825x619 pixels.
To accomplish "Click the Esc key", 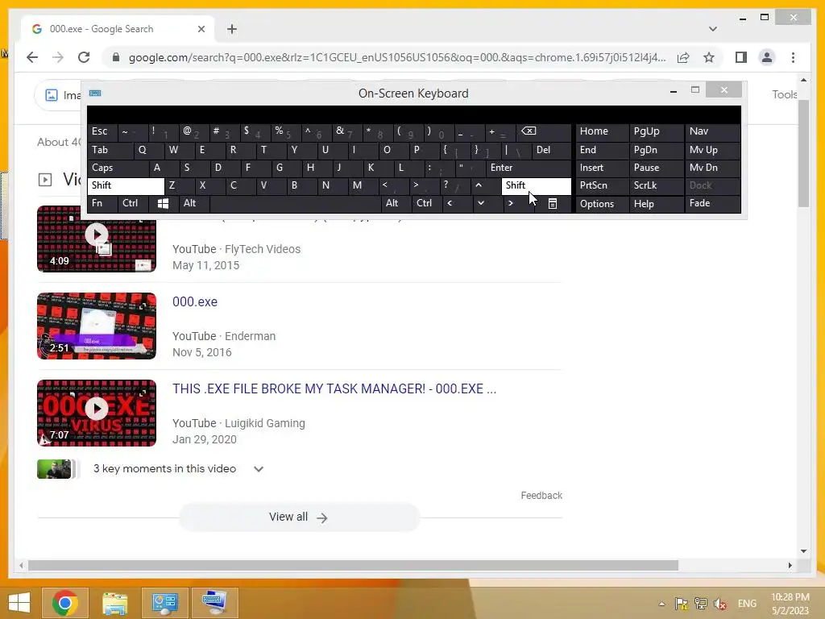I will coord(102,131).
